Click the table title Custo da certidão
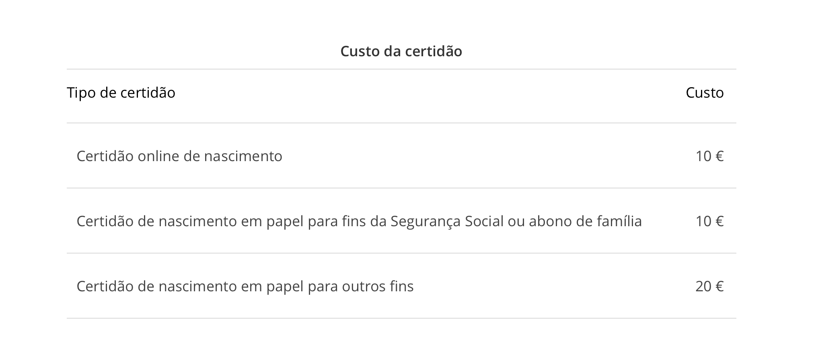The width and height of the screenshot is (818, 360). click(401, 51)
